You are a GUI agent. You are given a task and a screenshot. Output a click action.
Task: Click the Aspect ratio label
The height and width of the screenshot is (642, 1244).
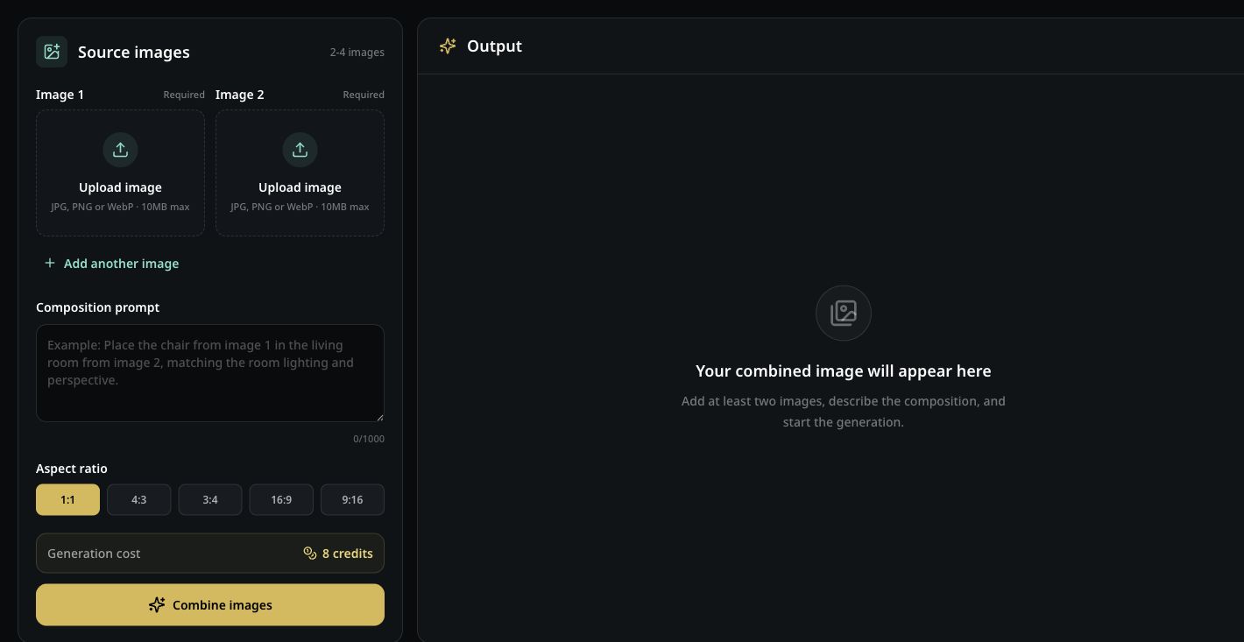[x=71, y=469]
